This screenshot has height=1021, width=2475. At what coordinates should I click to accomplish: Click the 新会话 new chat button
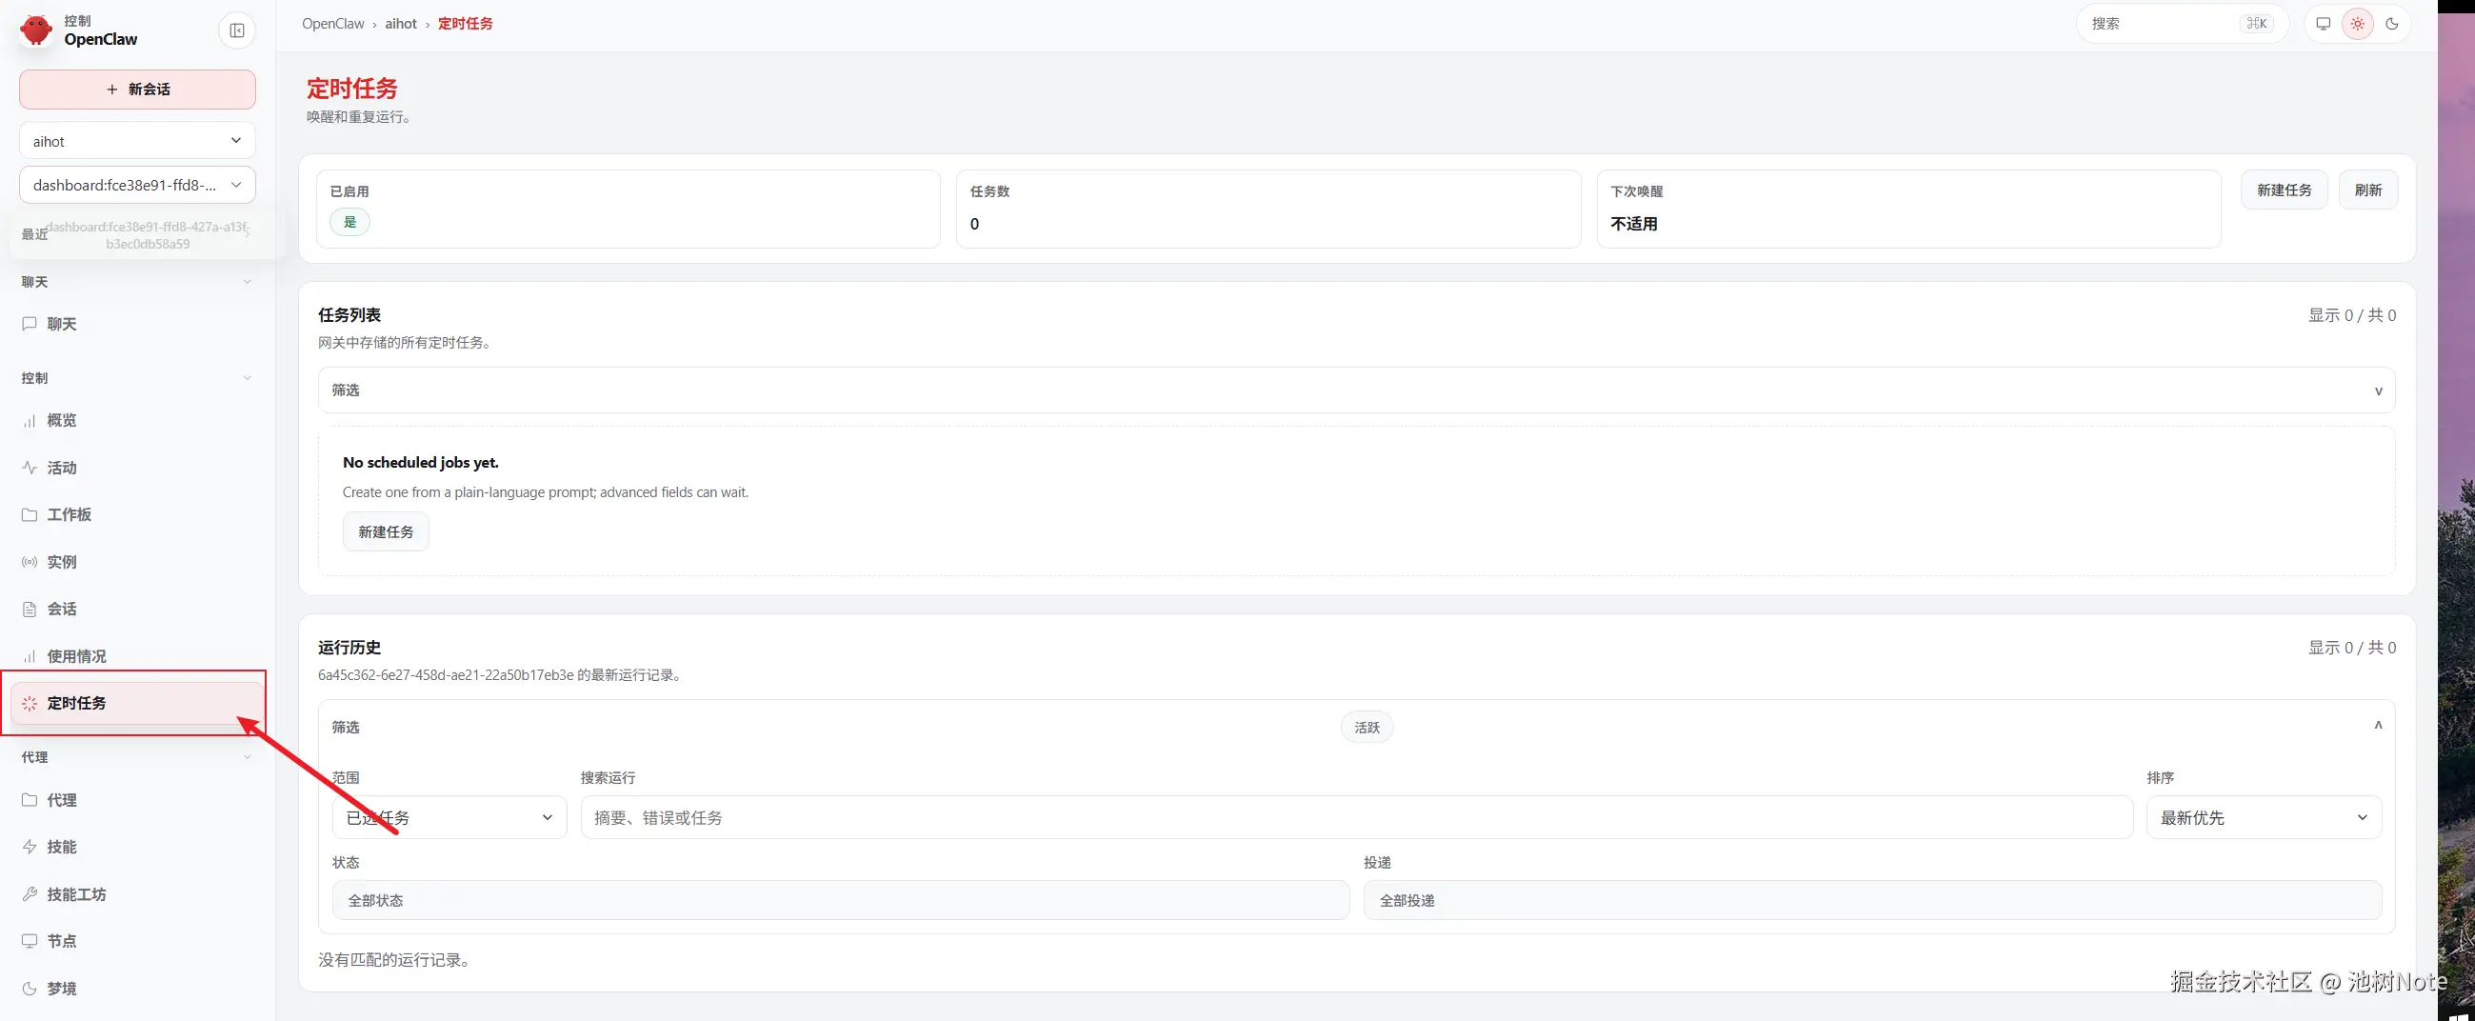point(137,90)
